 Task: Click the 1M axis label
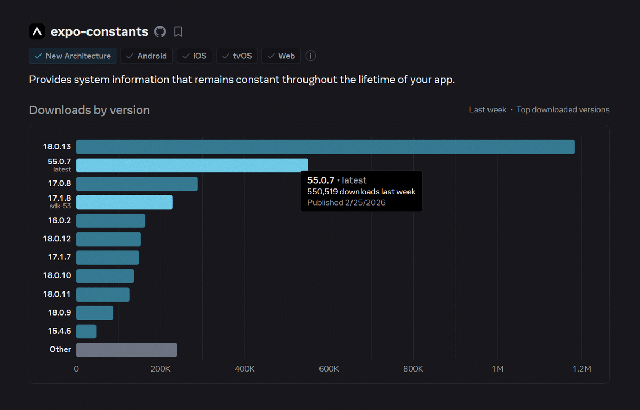click(498, 369)
